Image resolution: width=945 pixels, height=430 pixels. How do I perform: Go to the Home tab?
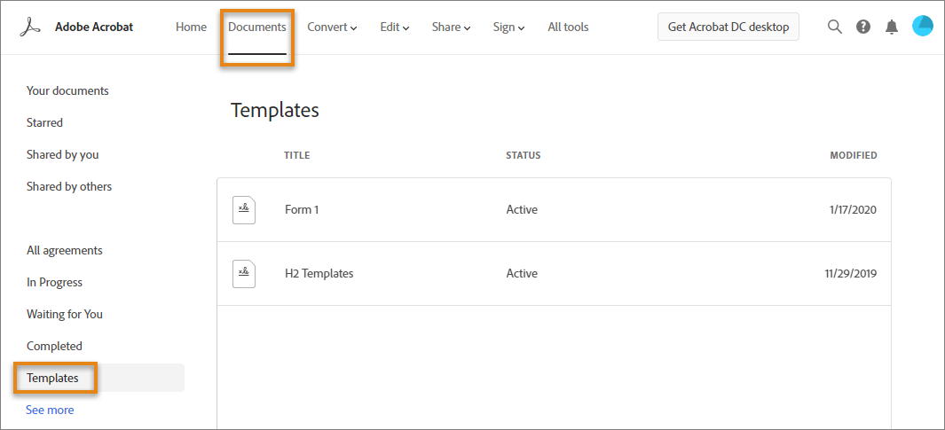[x=191, y=27]
